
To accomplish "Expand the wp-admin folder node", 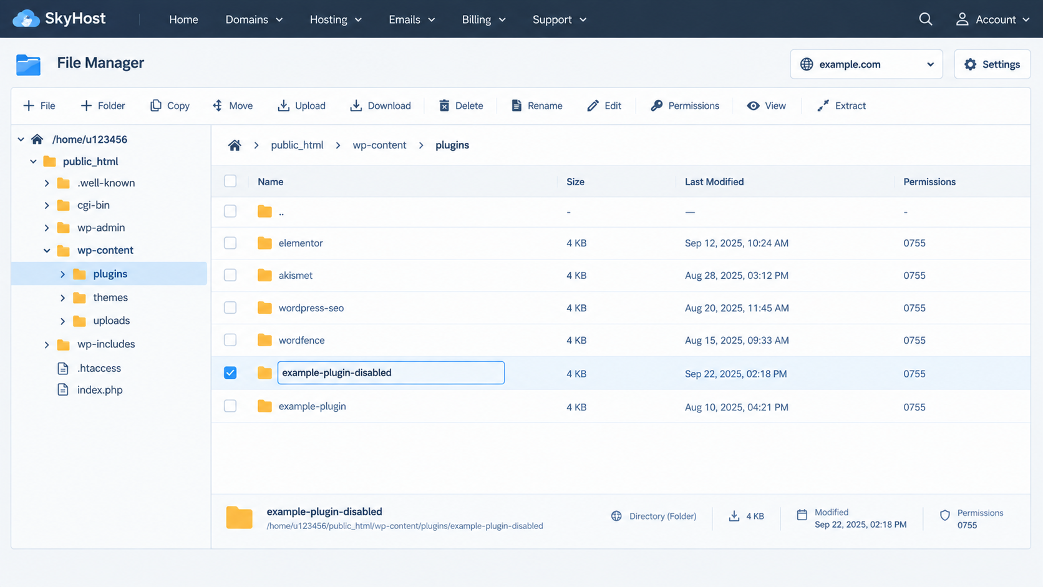I will point(47,228).
